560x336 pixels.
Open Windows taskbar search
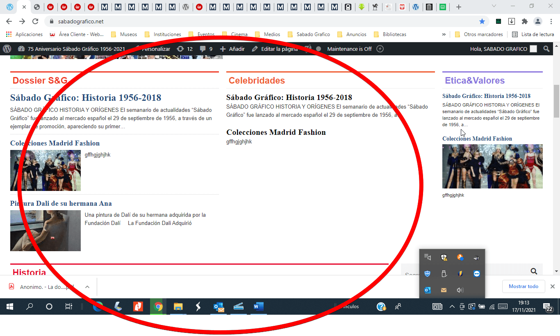pyautogui.click(x=30, y=306)
